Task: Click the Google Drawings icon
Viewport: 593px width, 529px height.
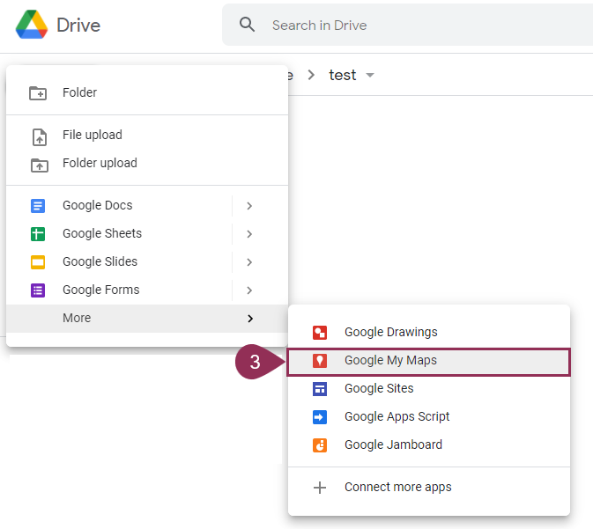Action: (320, 333)
